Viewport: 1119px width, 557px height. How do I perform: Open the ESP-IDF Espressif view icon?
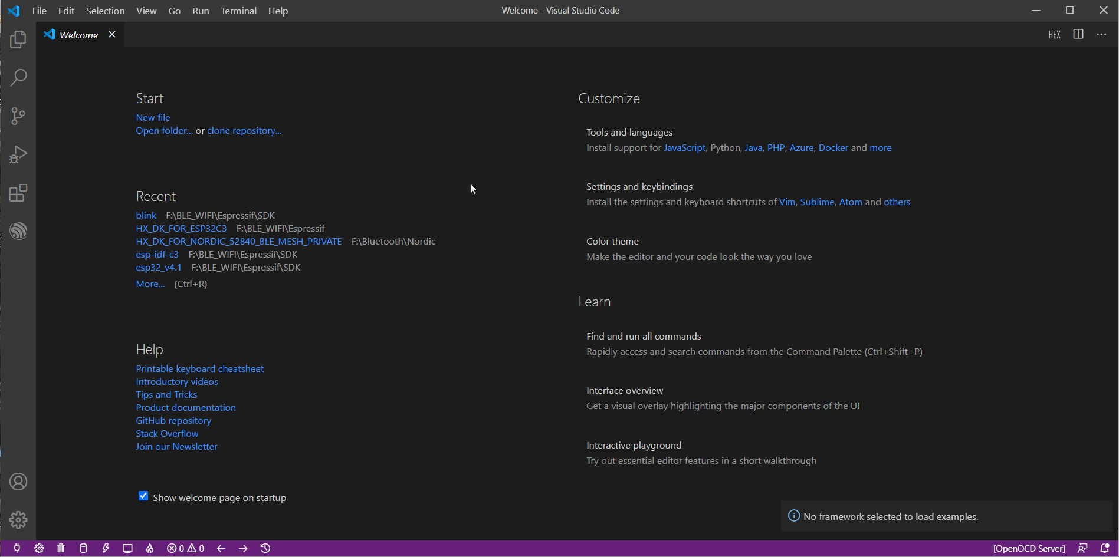pyautogui.click(x=18, y=231)
